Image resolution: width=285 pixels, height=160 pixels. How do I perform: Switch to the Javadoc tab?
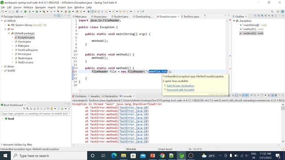[x=95, y=96]
